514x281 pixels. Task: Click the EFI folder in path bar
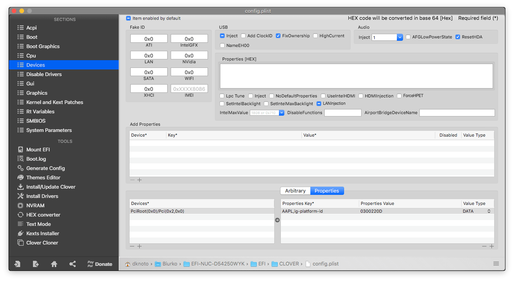point(258,264)
